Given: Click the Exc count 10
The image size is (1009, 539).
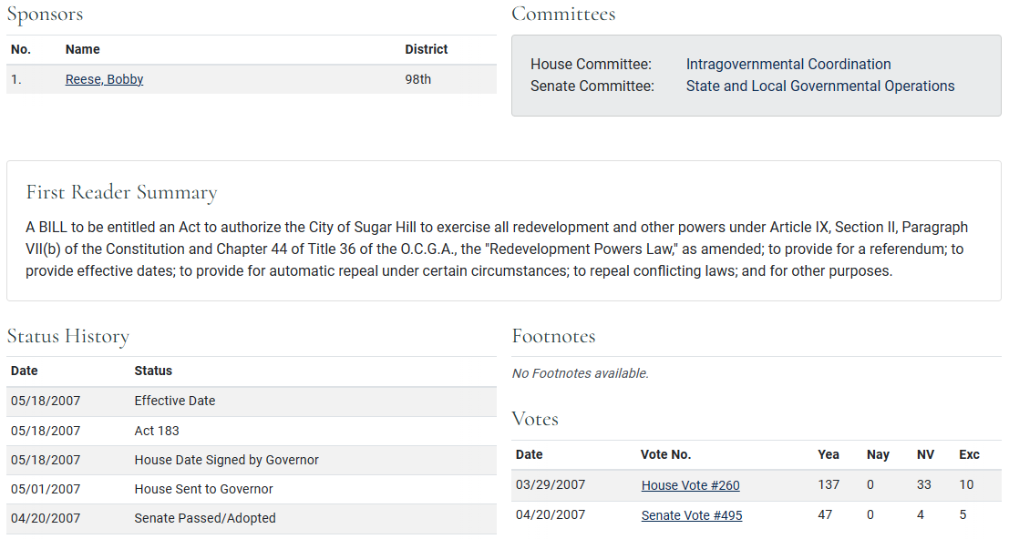Looking at the screenshot, I should pyautogui.click(x=966, y=484).
